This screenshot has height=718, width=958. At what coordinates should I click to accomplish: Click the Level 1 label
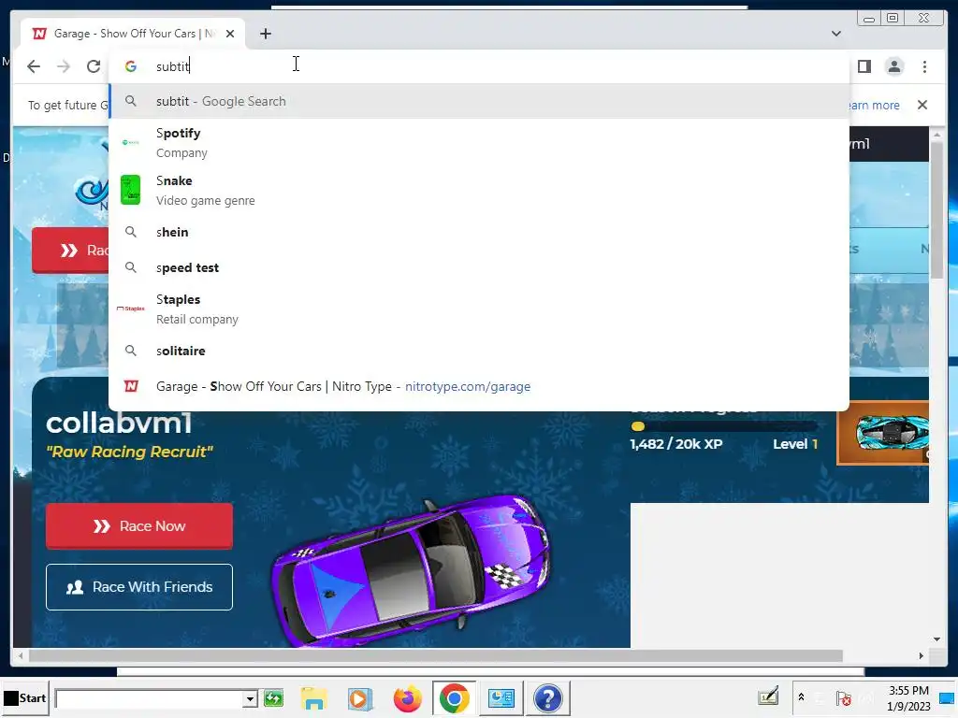[x=795, y=444]
